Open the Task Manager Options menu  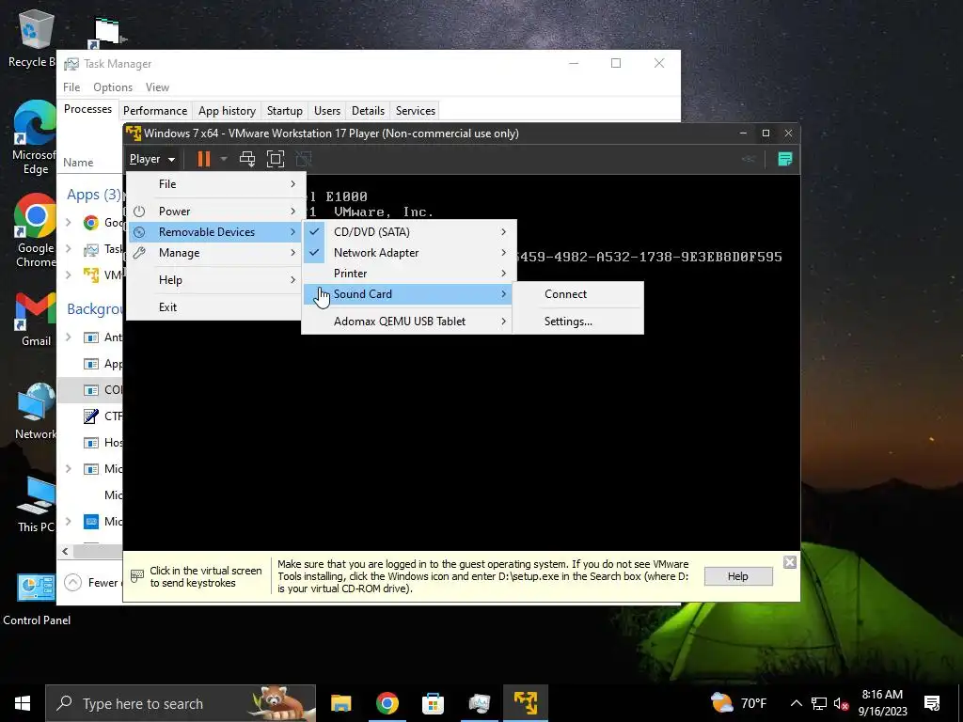coord(113,87)
